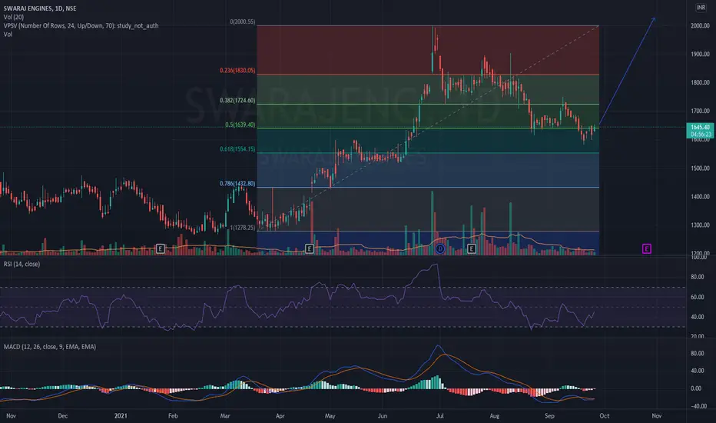Click the RSI (14, close) indicator legend

[22, 264]
